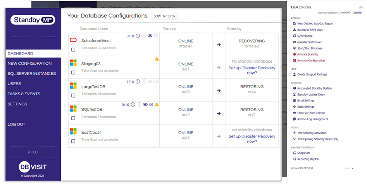367x186 pixels.
Task: Toggle the observer eye icon for SalesforceWest
Action: click(150, 36)
